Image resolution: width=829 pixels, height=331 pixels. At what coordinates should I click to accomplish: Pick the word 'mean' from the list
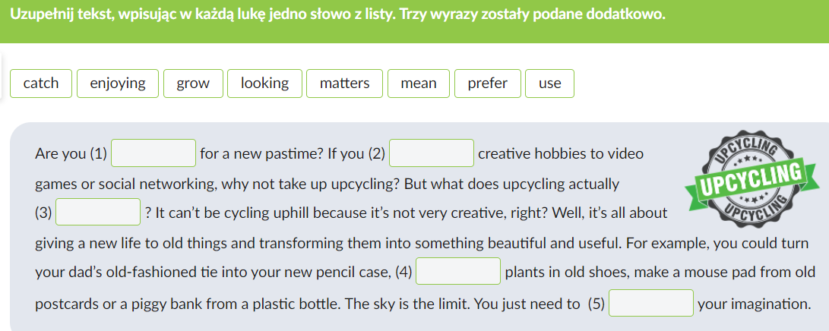tap(419, 84)
